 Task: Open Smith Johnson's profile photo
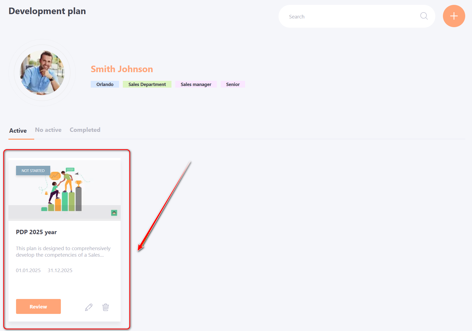tap(42, 73)
